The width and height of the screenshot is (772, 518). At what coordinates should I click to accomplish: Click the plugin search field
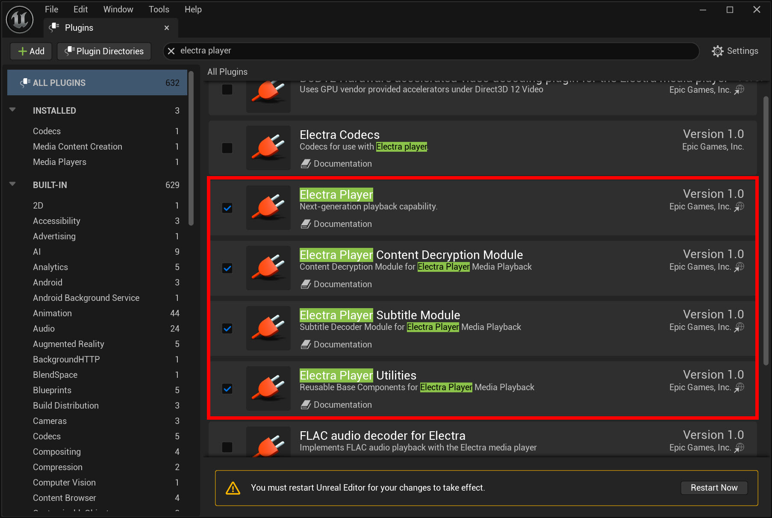[432, 51]
